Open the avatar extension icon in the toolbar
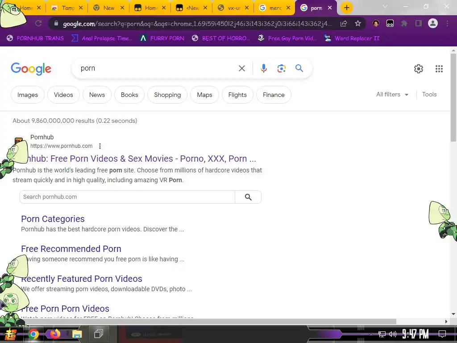This screenshot has height=343, width=457. tap(376, 23)
